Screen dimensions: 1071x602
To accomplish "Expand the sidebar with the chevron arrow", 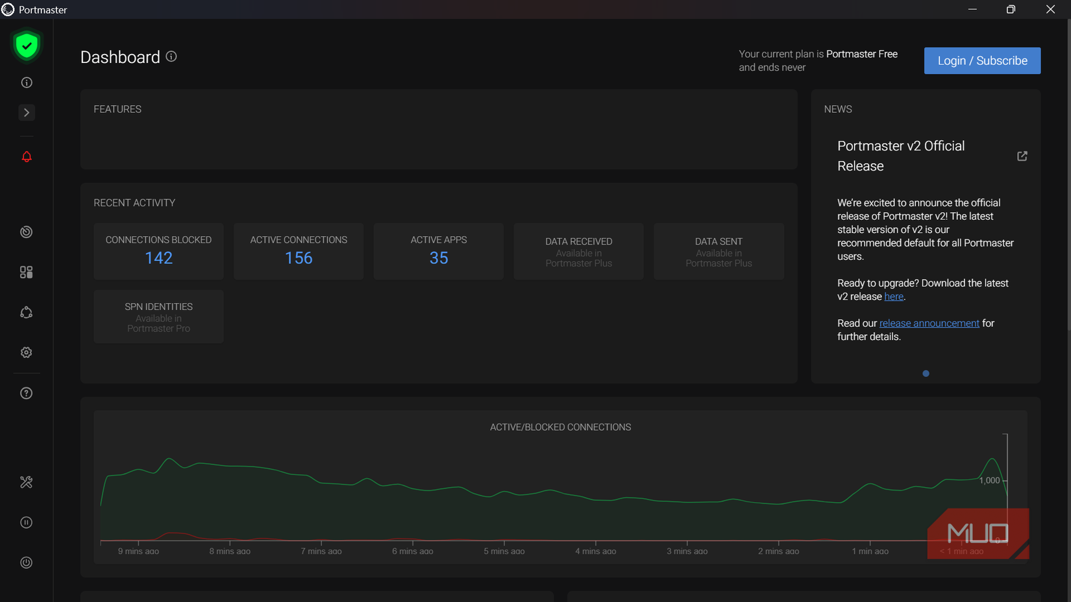I will 27,112.
